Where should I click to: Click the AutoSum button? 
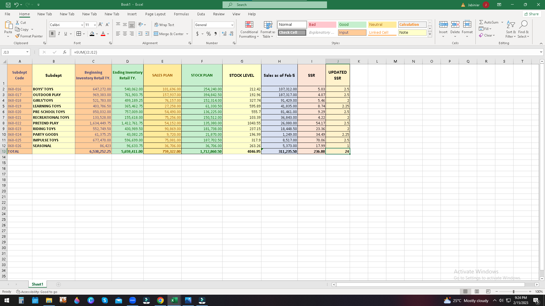pyautogui.click(x=489, y=22)
